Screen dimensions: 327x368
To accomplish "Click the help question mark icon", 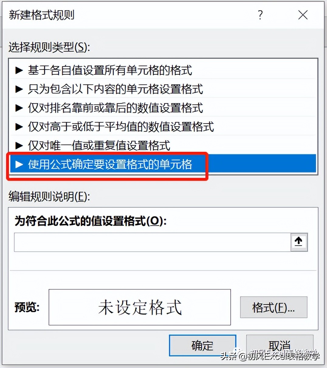I will click(260, 15).
